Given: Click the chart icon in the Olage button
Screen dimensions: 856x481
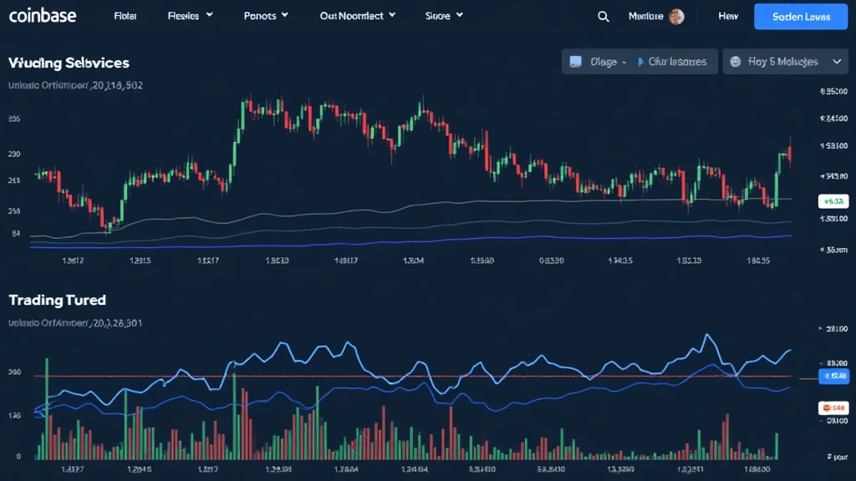Looking at the screenshot, I should point(574,62).
